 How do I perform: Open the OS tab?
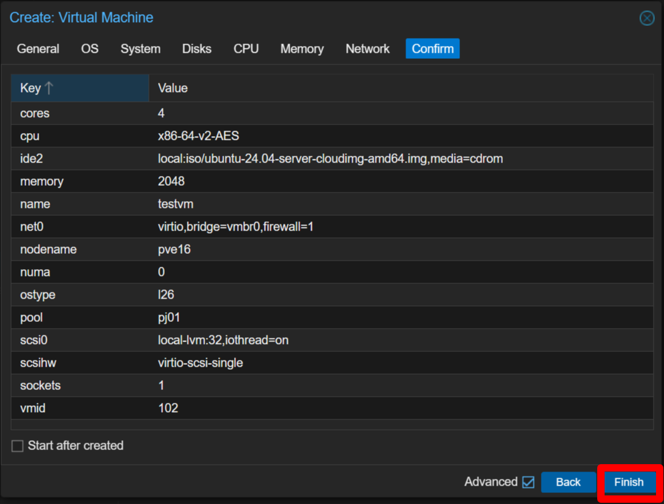pyautogui.click(x=89, y=49)
